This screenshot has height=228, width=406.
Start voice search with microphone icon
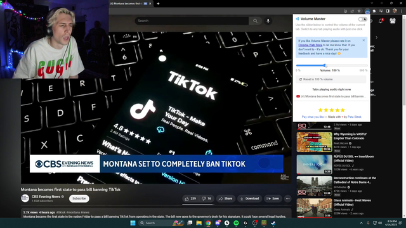268,21
